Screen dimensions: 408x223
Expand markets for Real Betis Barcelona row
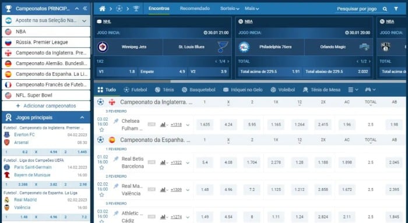[188, 163]
